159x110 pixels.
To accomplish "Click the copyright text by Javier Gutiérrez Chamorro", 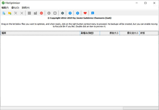I will click(x=79, y=18).
